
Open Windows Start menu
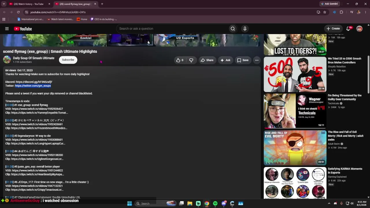click(x=129, y=203)
